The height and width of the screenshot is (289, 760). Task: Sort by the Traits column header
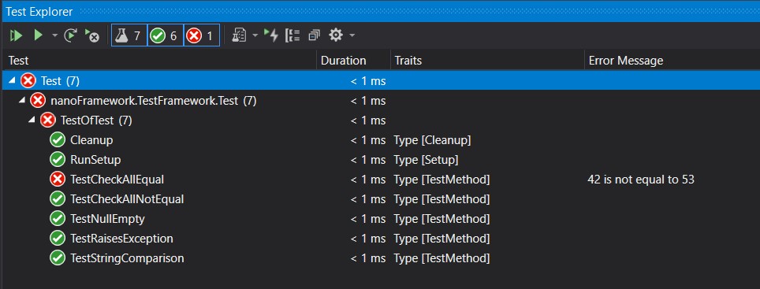pos(487,61)
